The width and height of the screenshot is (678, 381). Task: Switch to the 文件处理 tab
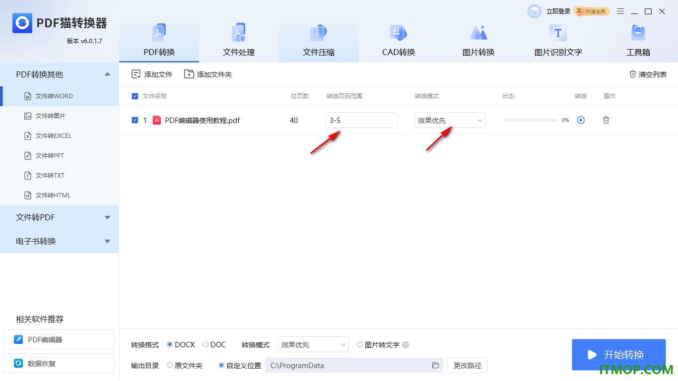(x=239, y=42)
